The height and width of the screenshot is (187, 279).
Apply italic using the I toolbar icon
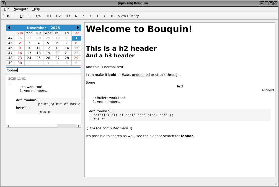click(14, 16)
